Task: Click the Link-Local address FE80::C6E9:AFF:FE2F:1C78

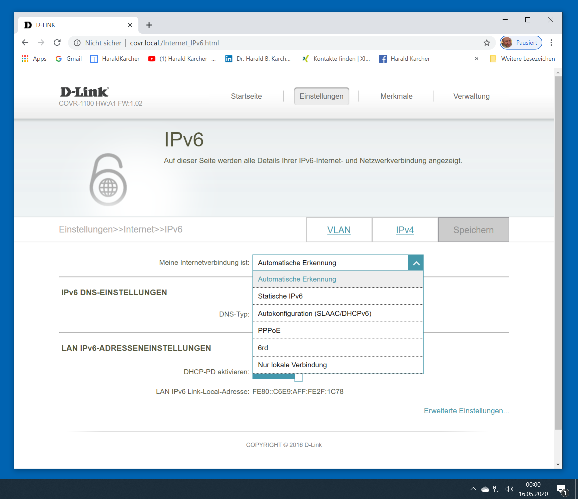Action: point(298,392)
